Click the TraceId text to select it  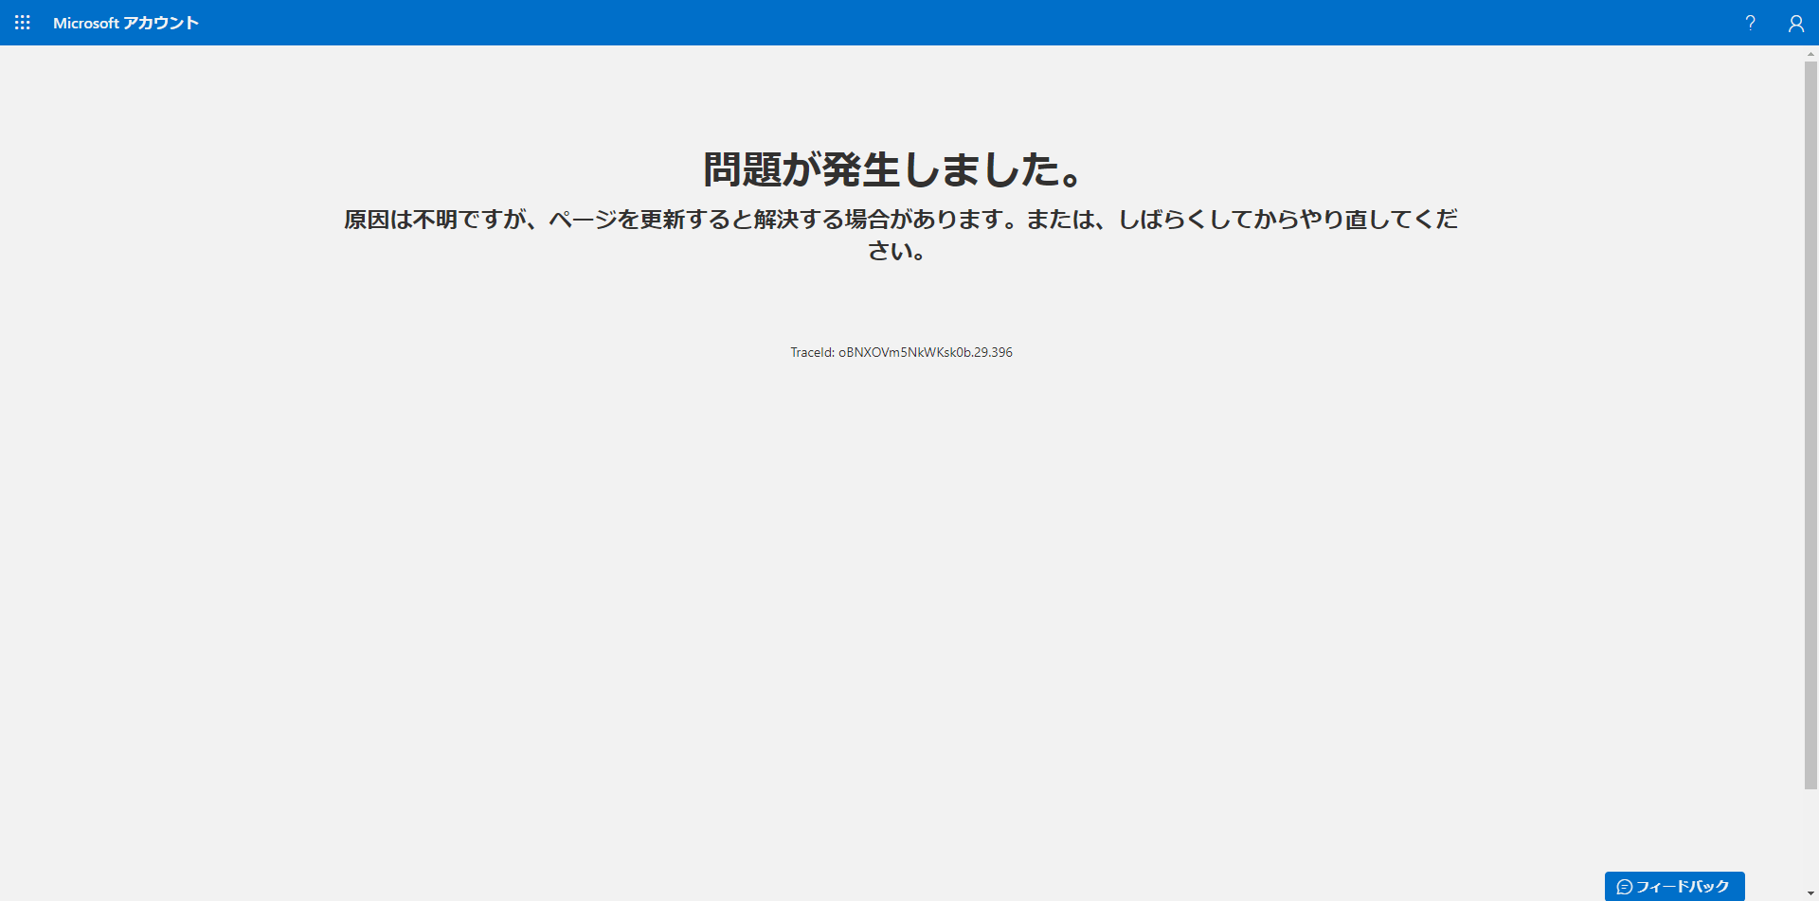tap(901, 351)
